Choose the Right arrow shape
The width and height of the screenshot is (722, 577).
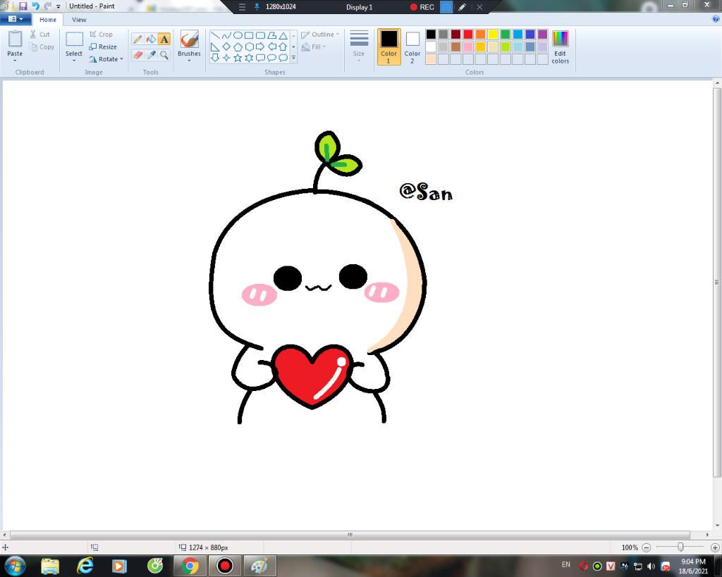(260, 46)
